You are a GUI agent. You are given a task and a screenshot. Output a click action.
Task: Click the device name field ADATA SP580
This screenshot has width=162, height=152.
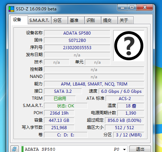click(77, 33)
